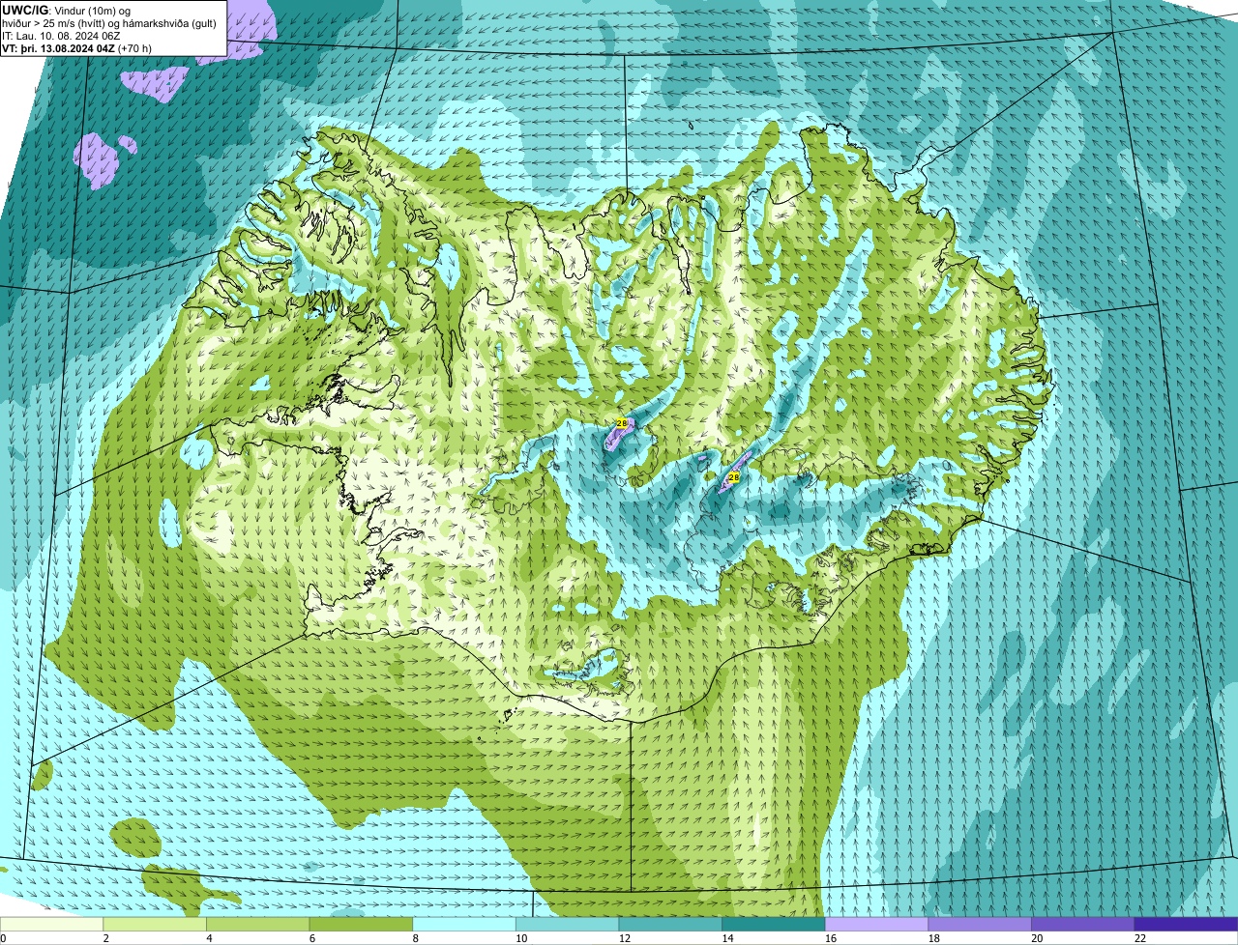Image resolution: width=1238 pixels, height=945 pixels.
Task: Click the medium purple 18–20 legend swatch
Action: point(979,924)
